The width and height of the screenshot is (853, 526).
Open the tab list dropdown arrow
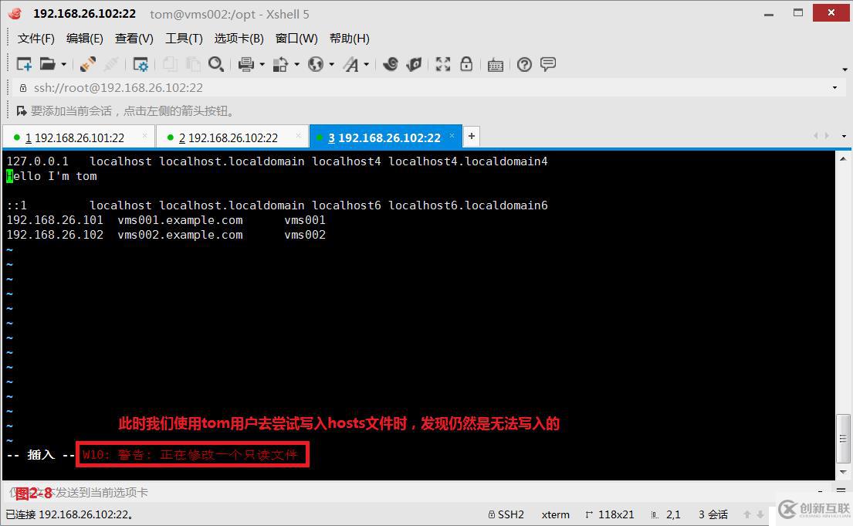click(x=844, y=136)
